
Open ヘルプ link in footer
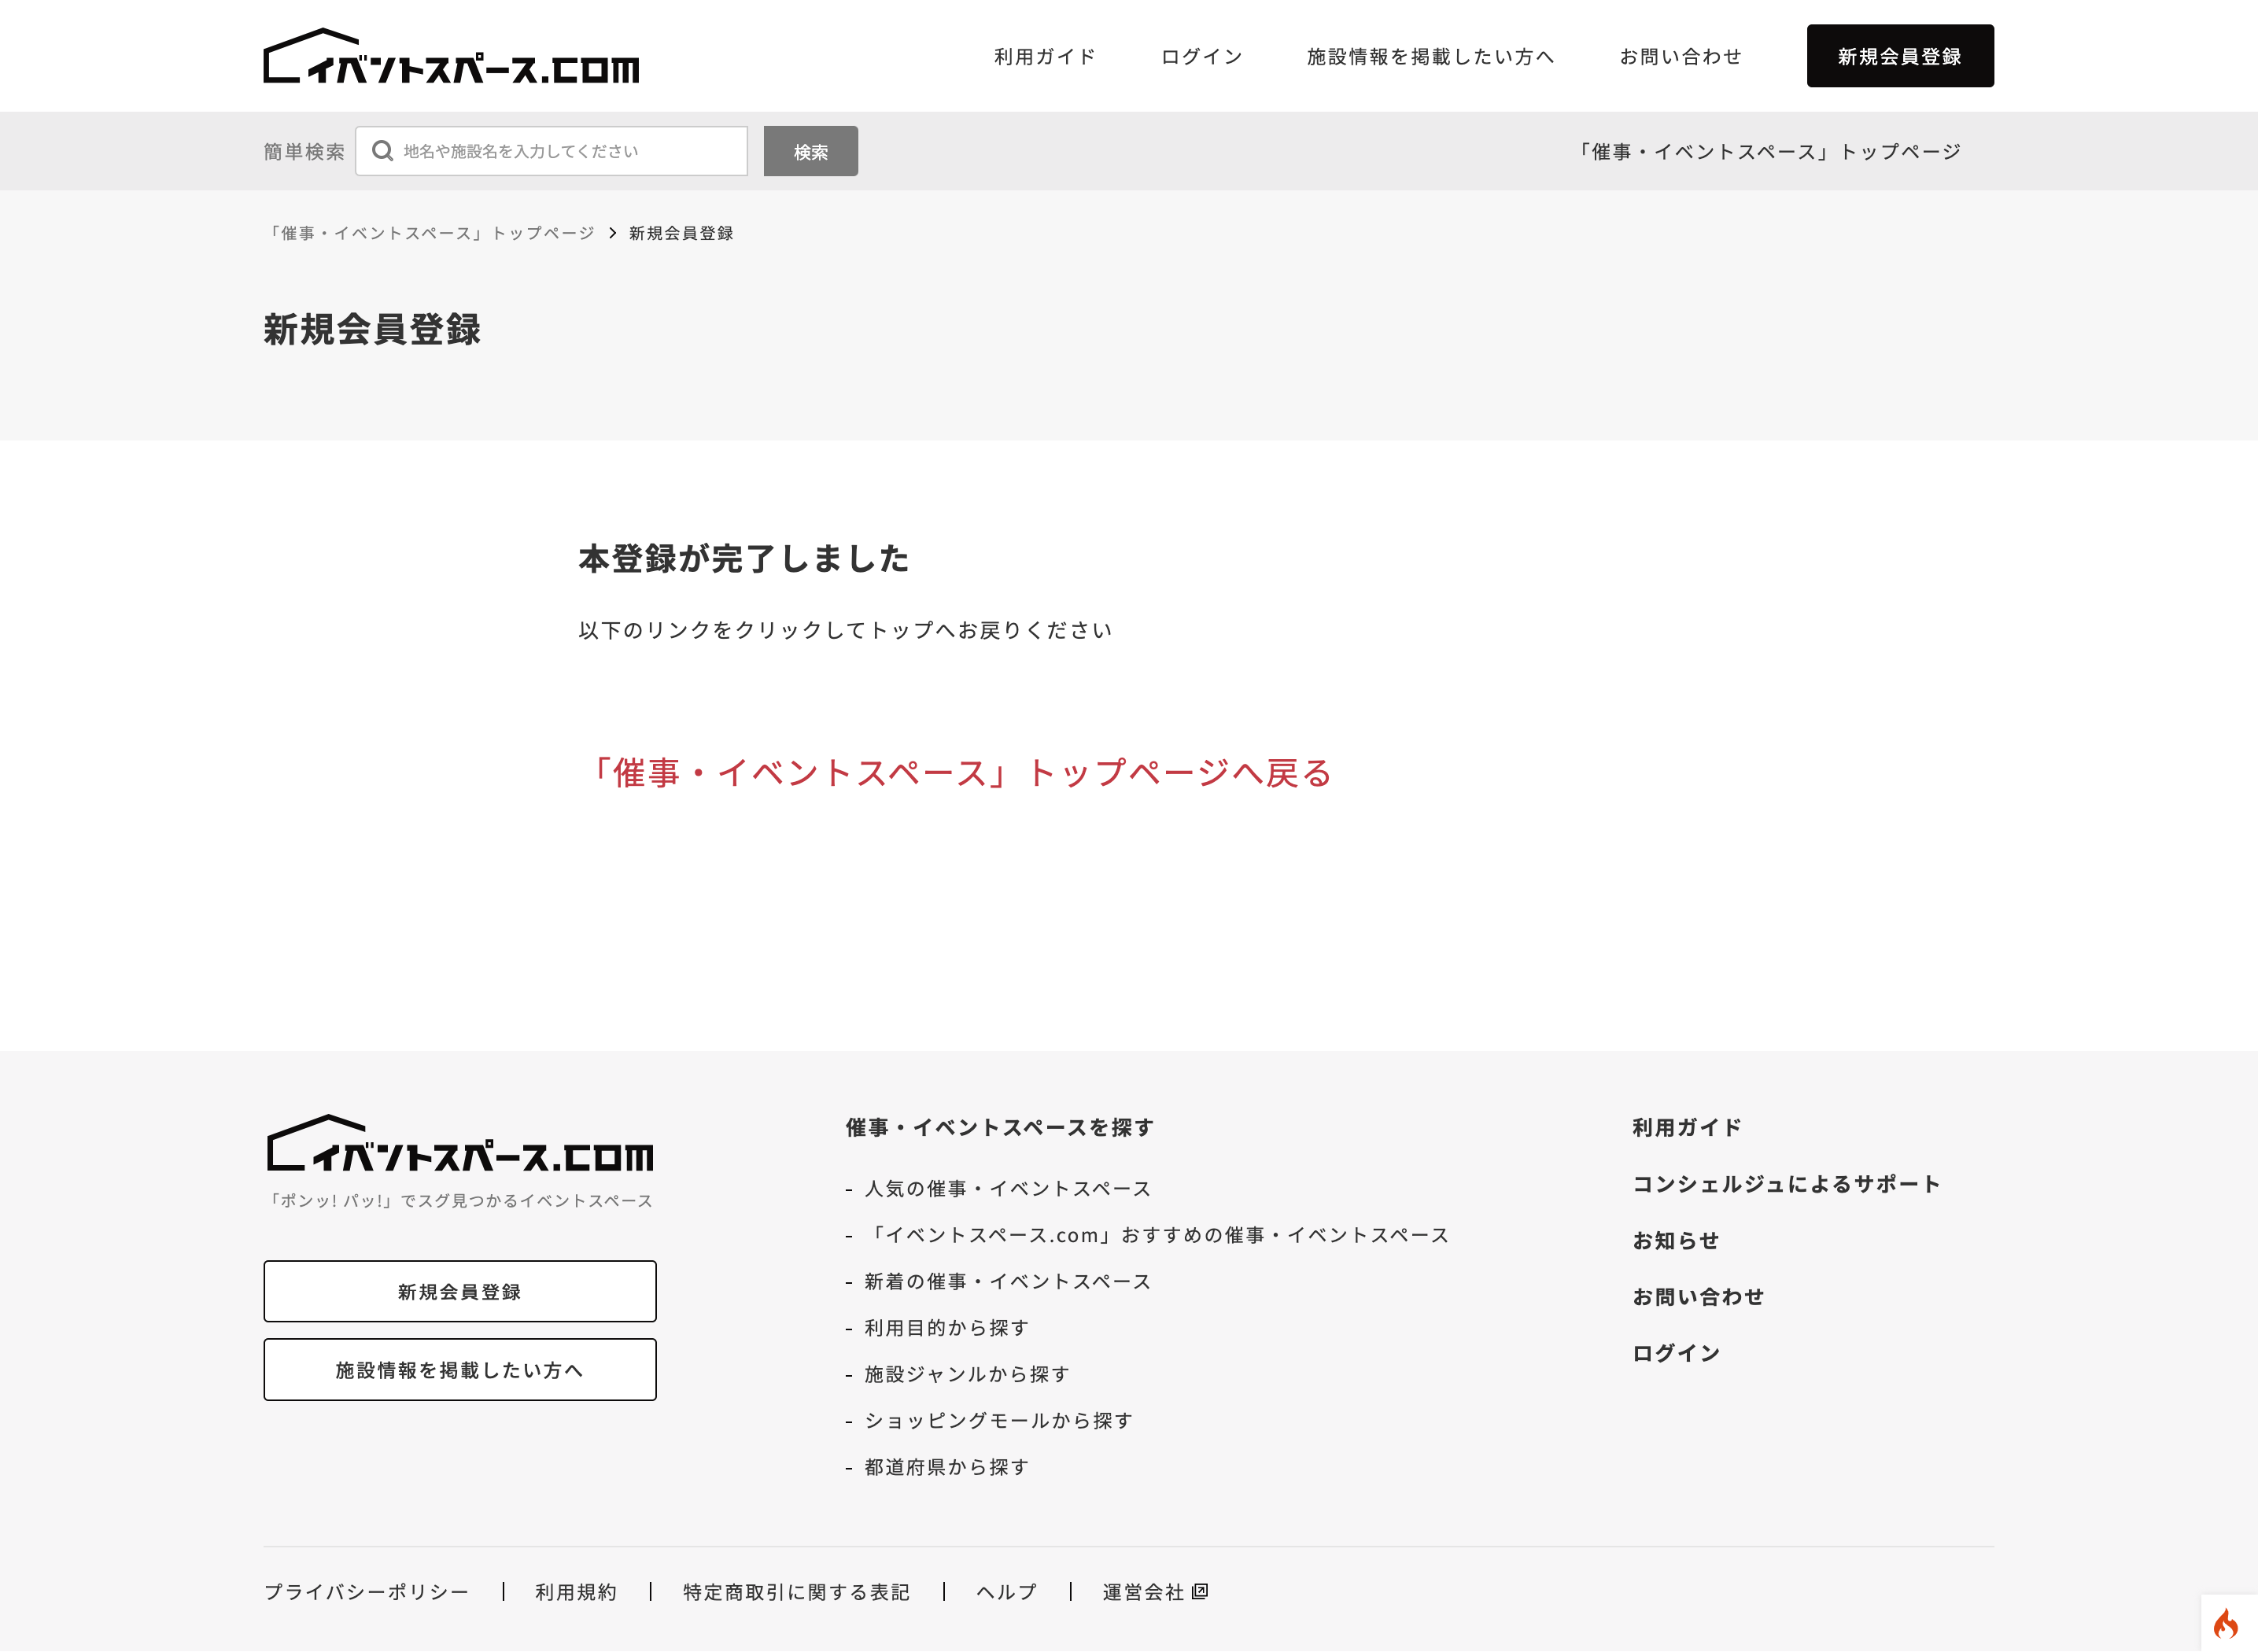click(1006, 1592)
